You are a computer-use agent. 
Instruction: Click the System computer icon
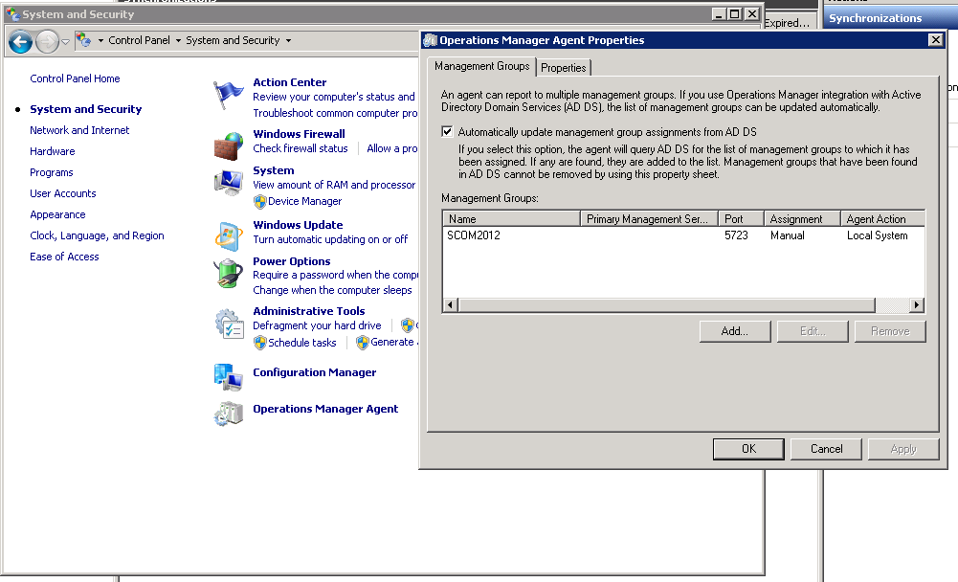point(229,183)
